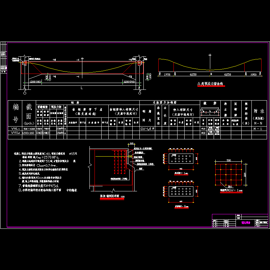The image size is (270, 270).
Task: Click the WYKL1 row label
Action: click(15, 129)
